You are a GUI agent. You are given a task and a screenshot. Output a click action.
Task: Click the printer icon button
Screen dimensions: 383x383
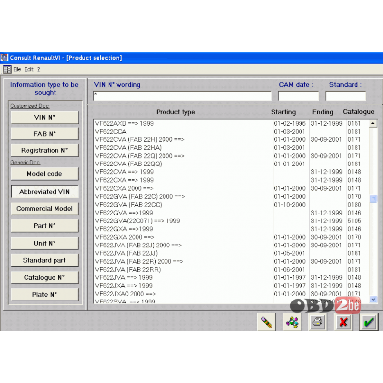pyautogui.click(x=317, y=322)
